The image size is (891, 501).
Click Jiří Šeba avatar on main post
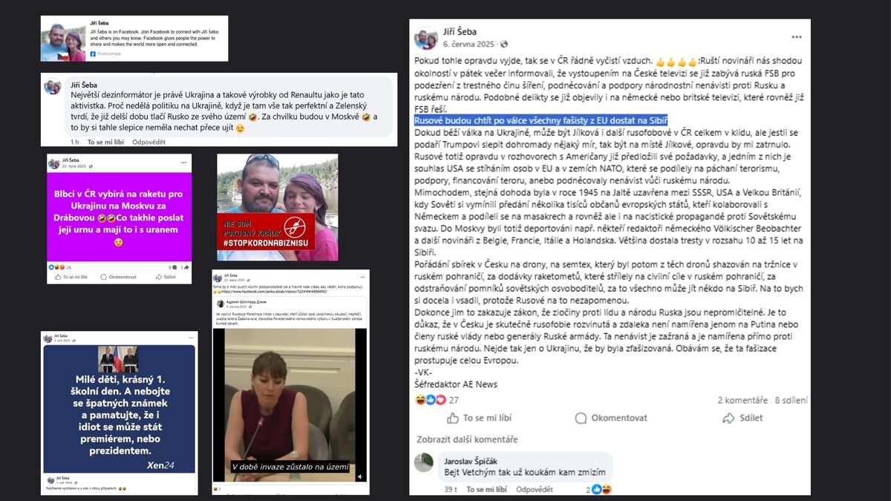426,38
